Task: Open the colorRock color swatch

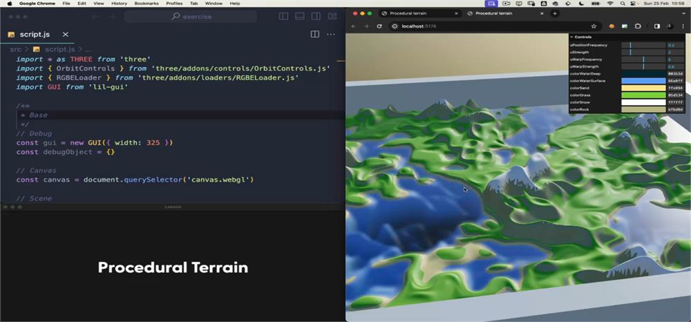Action: pyautogui.click(x=643, y=109)
